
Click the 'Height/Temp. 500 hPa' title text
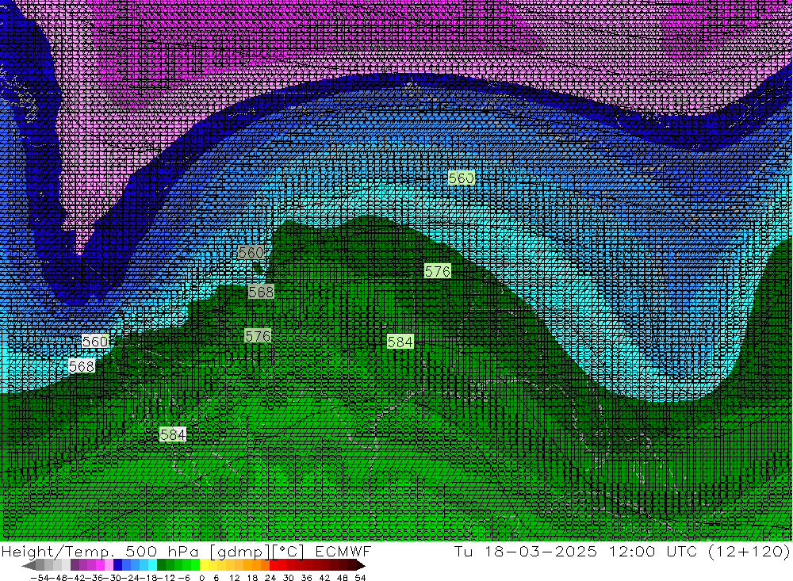pyautogui.click(x=102, y=551)
